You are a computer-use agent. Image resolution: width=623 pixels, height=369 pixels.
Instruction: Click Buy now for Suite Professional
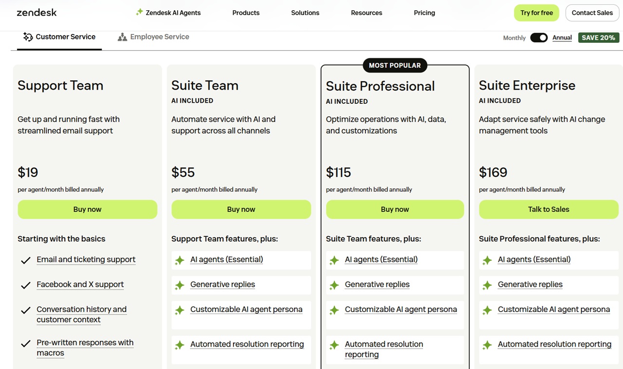(395, 209)
